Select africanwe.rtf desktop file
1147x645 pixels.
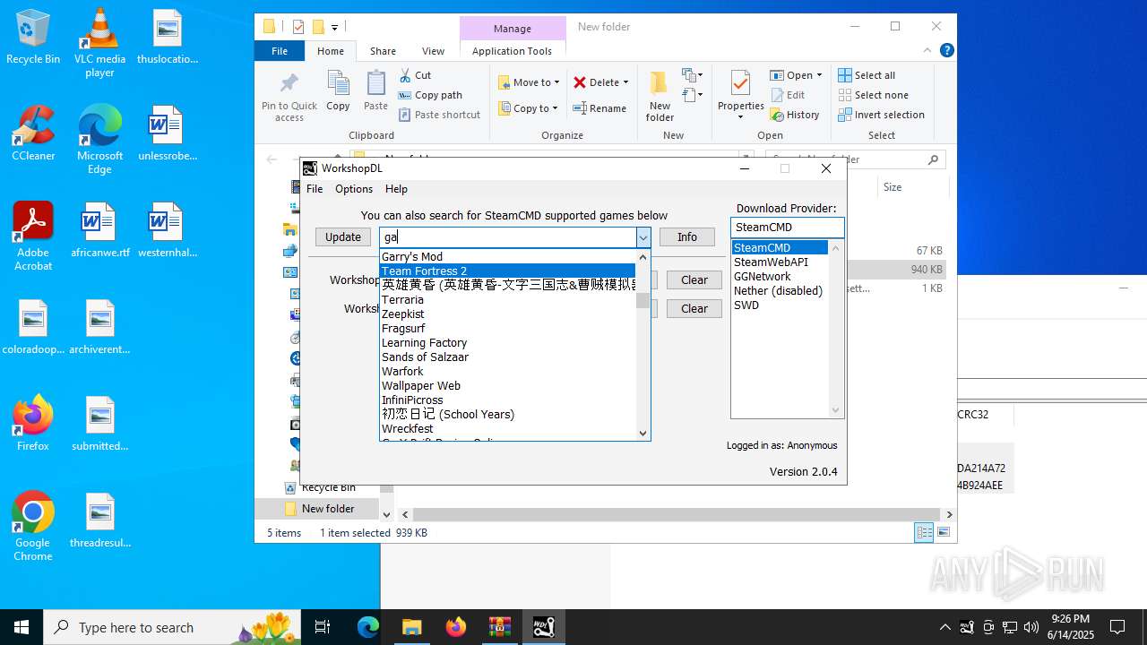pos(99,231)
